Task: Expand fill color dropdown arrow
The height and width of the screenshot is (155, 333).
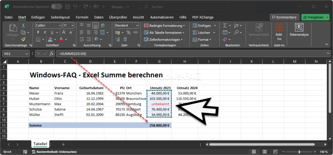Action: pos(55,40)
